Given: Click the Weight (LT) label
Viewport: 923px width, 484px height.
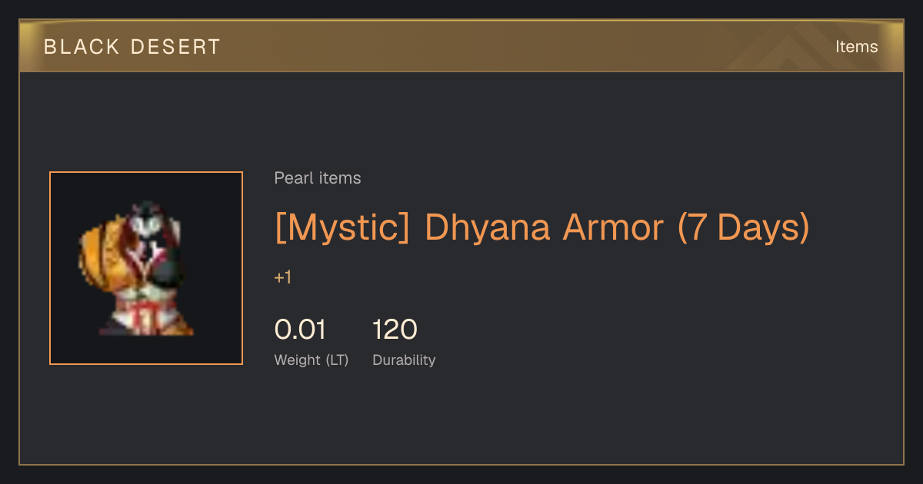Looking at the screenshot, I should 312,360.
